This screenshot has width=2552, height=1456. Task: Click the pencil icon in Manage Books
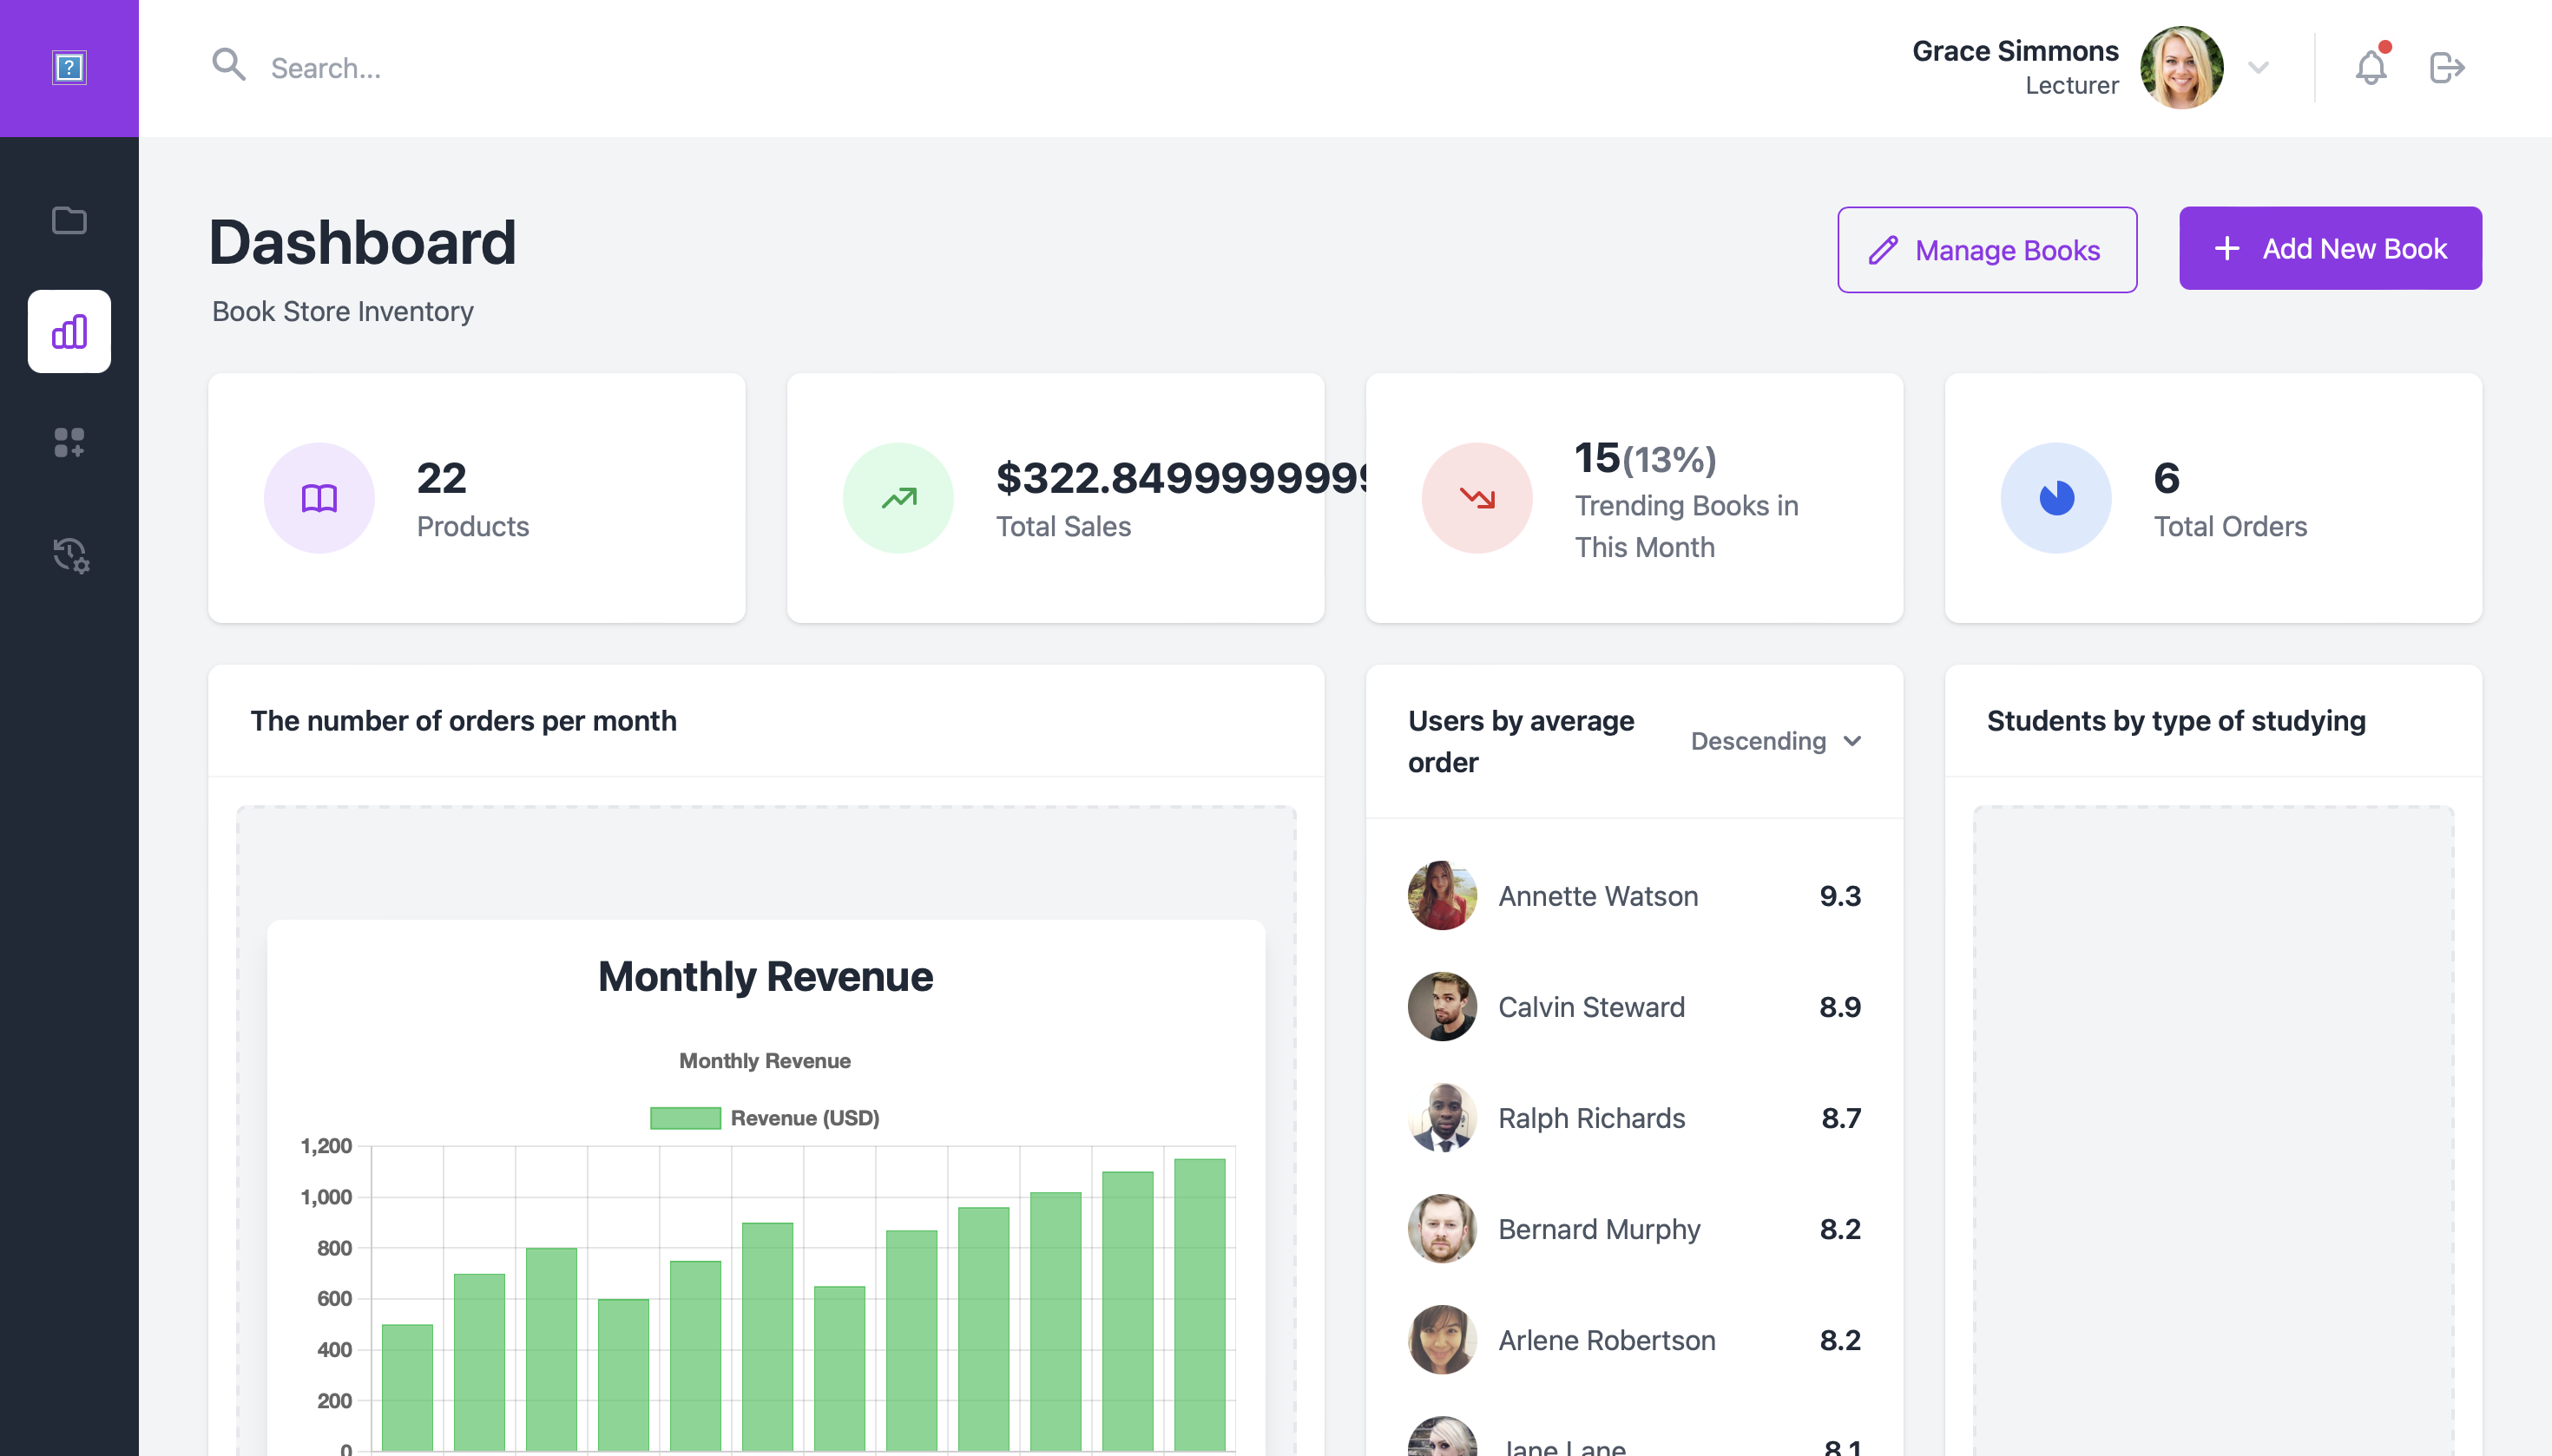tap(1883, 250)
